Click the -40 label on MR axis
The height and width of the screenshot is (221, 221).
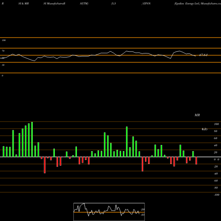(x=216, y=174)
